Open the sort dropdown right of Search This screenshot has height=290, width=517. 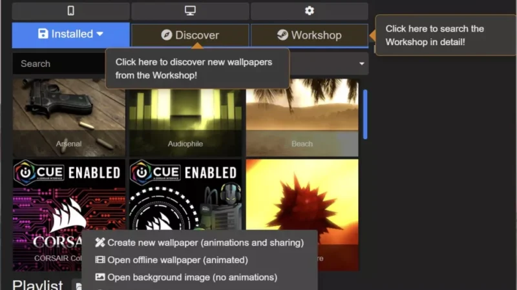pos(361,64)
